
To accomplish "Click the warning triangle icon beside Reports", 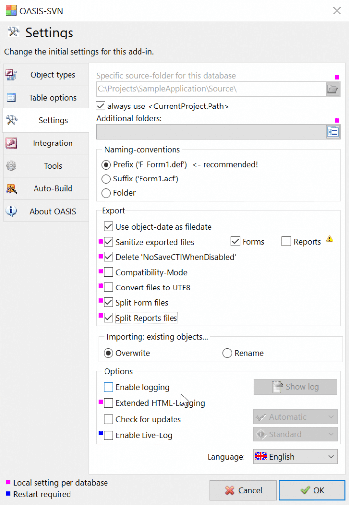I will pyautogui.click(x=329, y=239).
